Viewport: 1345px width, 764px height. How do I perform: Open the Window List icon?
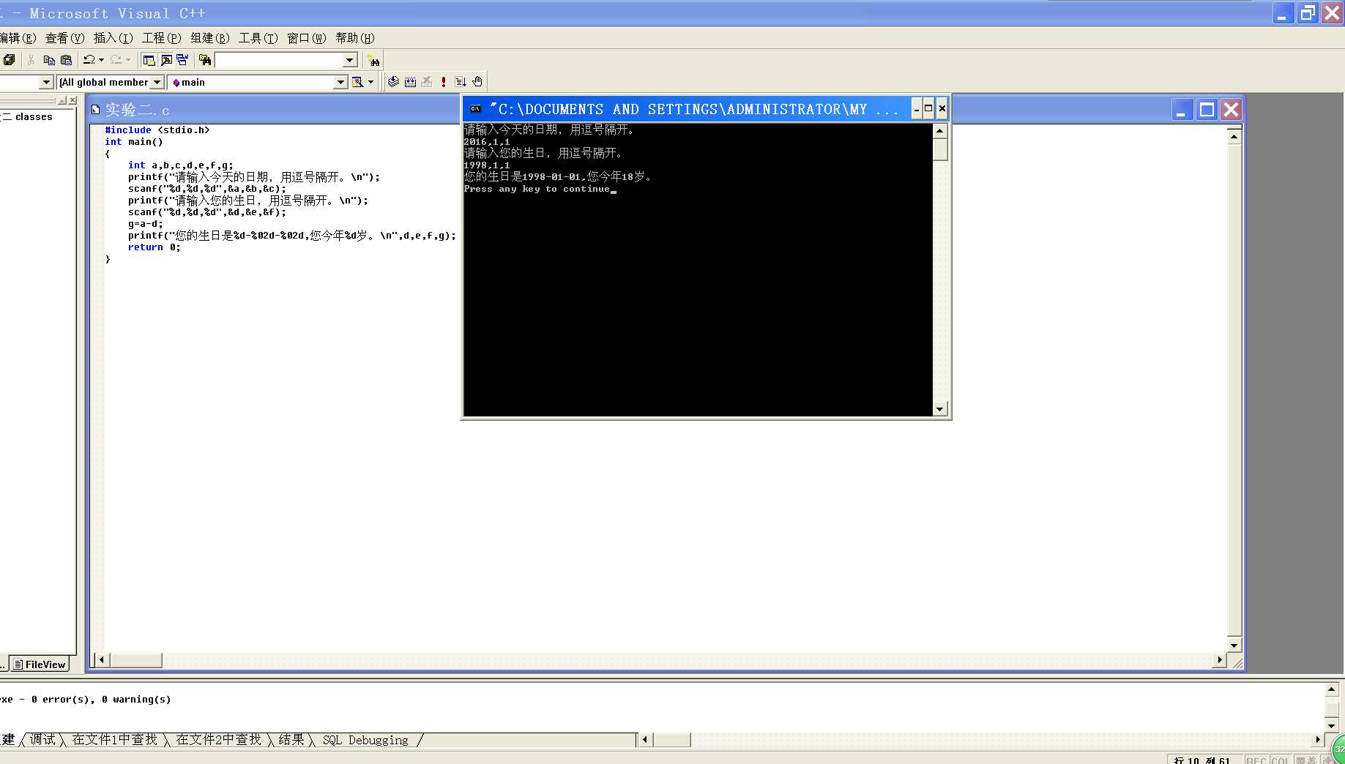(182, 60)
